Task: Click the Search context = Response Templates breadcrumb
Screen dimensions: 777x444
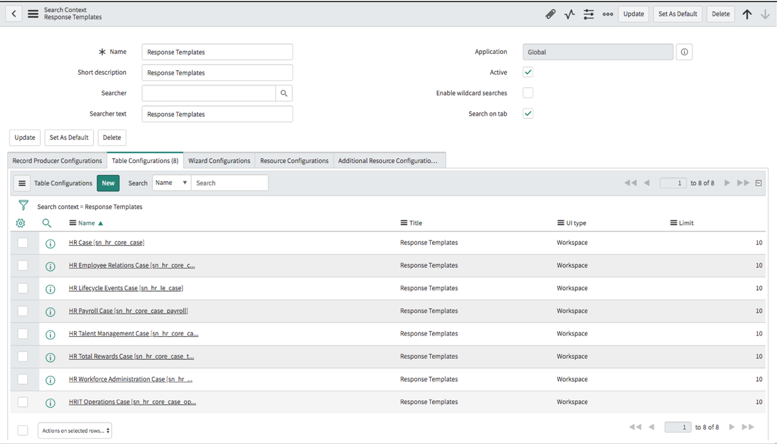Action: pyautogui.click(x=90, y=207)
